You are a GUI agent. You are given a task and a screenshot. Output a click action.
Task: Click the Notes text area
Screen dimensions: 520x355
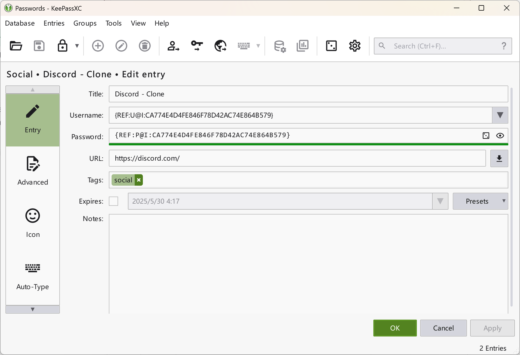pos(308,264)
